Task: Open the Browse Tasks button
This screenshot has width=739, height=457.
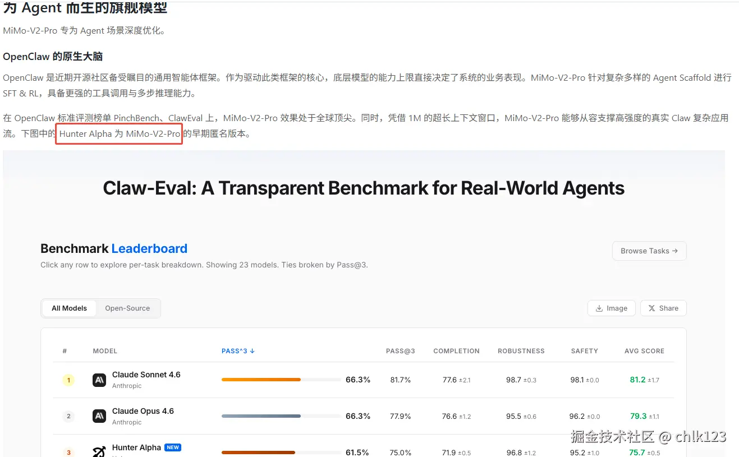Action: pyautogui.click(x=649, y=251)
